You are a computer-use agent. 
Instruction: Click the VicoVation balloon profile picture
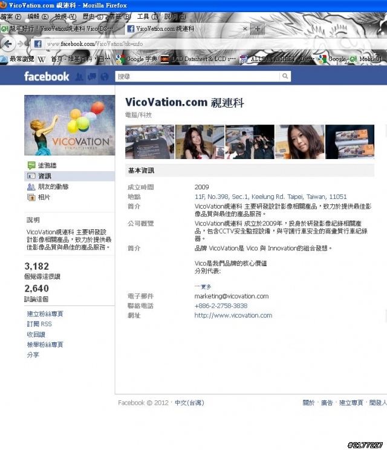coord(70,125)
